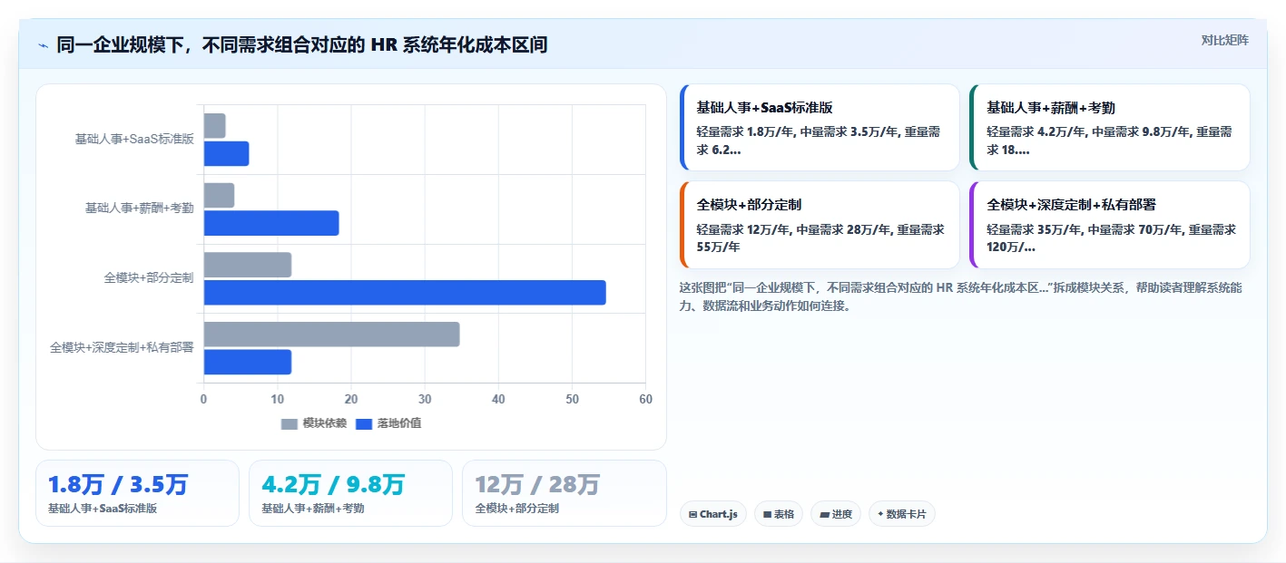Click the x-axis tick value 50
Viewport: 1286px width, 563px height.
click(x=572, y=399)
